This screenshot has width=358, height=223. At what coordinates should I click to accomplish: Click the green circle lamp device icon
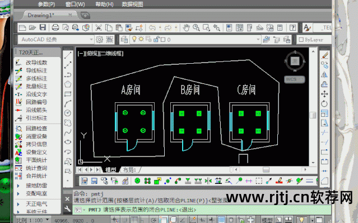point(137,181)
